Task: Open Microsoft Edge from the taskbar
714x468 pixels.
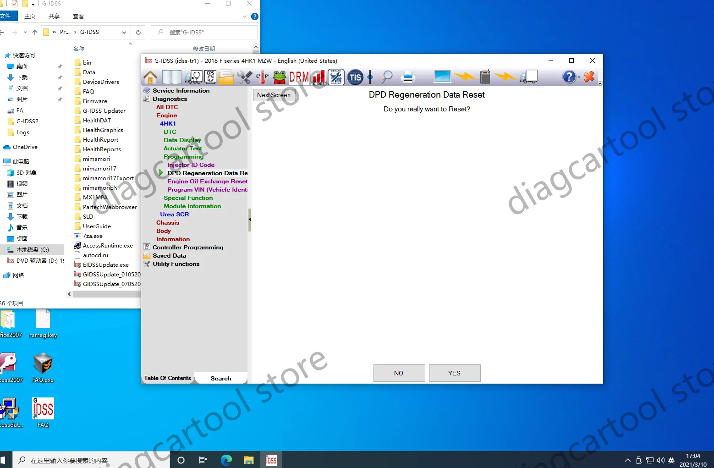Action: [x=226, y=460]
